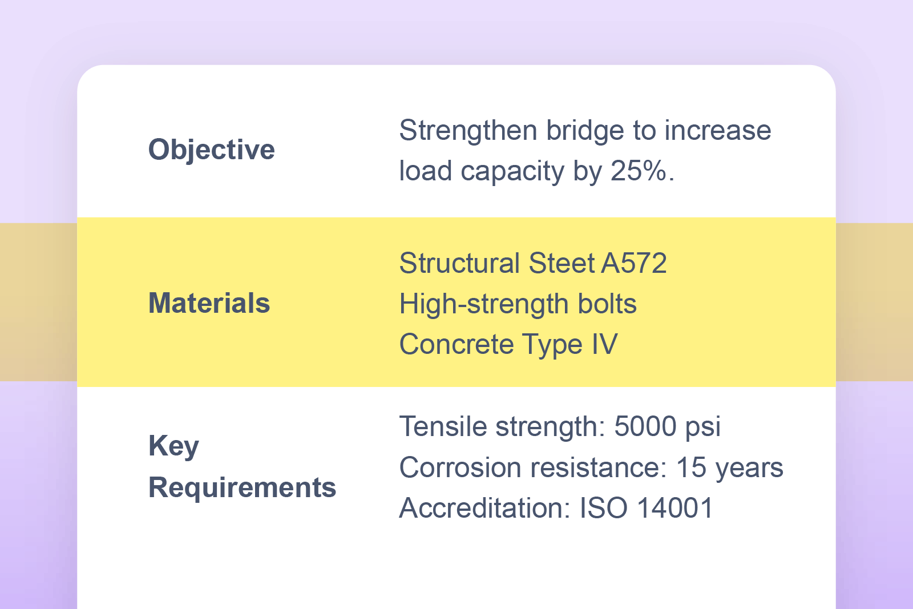
Task: Select the "Concrete Type IV" entry
Action: click(508, 344)
